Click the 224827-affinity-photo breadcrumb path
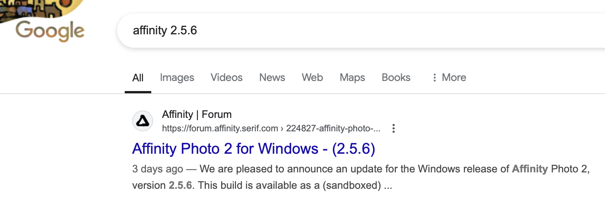 pos(333,128)
